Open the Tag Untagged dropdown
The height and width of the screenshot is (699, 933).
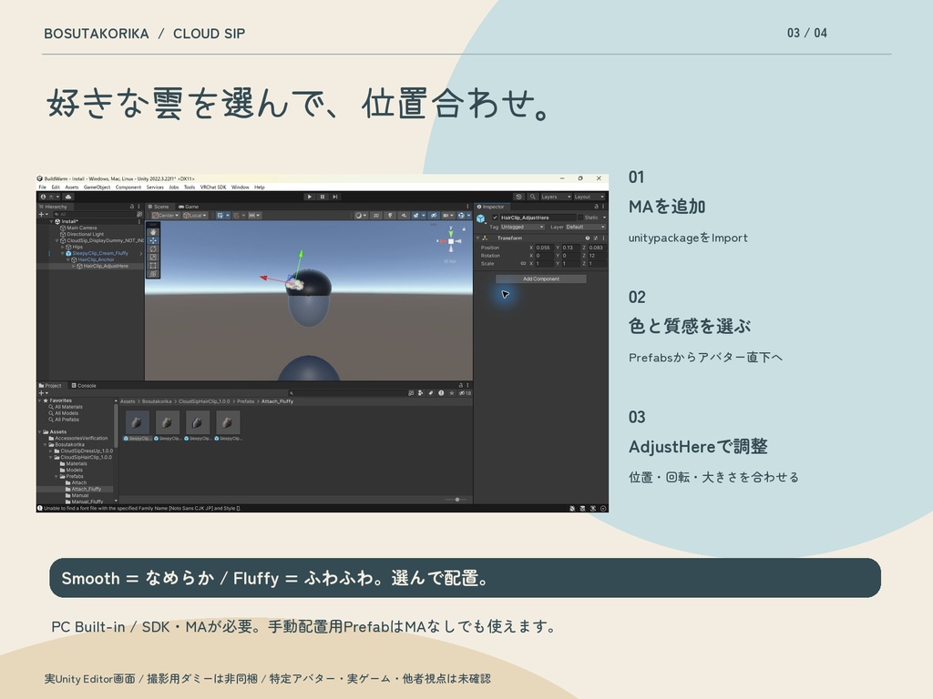(522, 227)
